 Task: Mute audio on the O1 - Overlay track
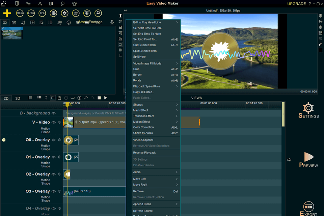point(60,157)
